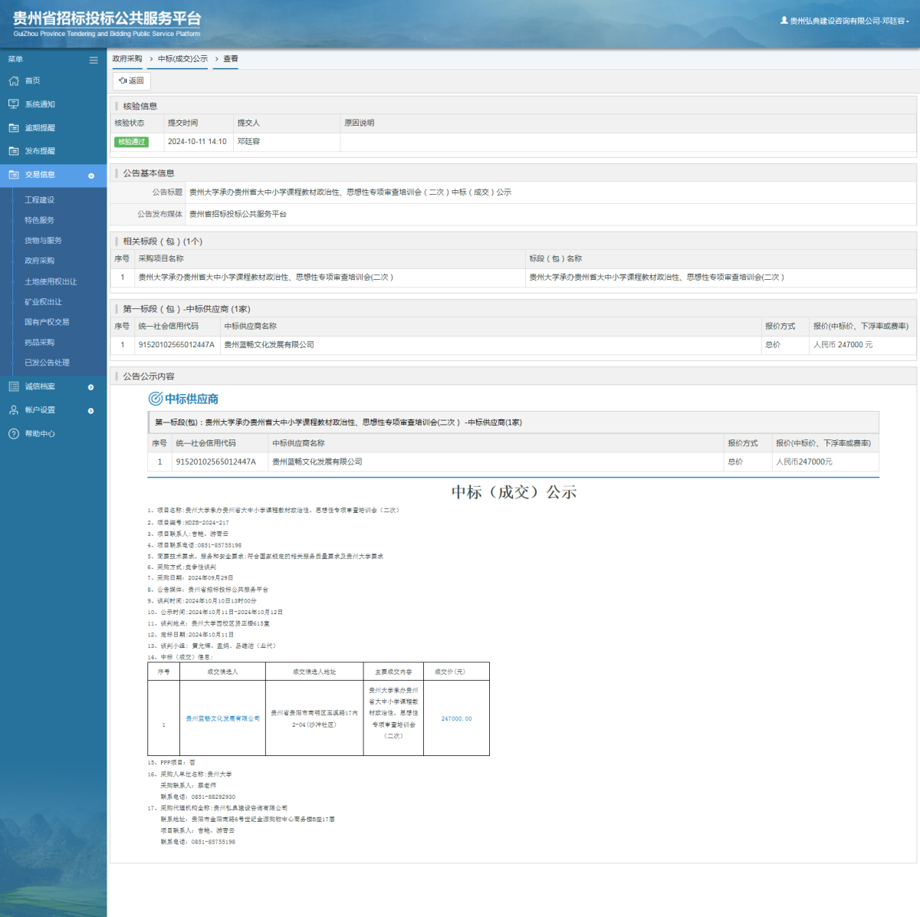Click 中标(成交)公示 breadcrumb link
The height and width of the screenshot is (917, 920).
(182, 59)
